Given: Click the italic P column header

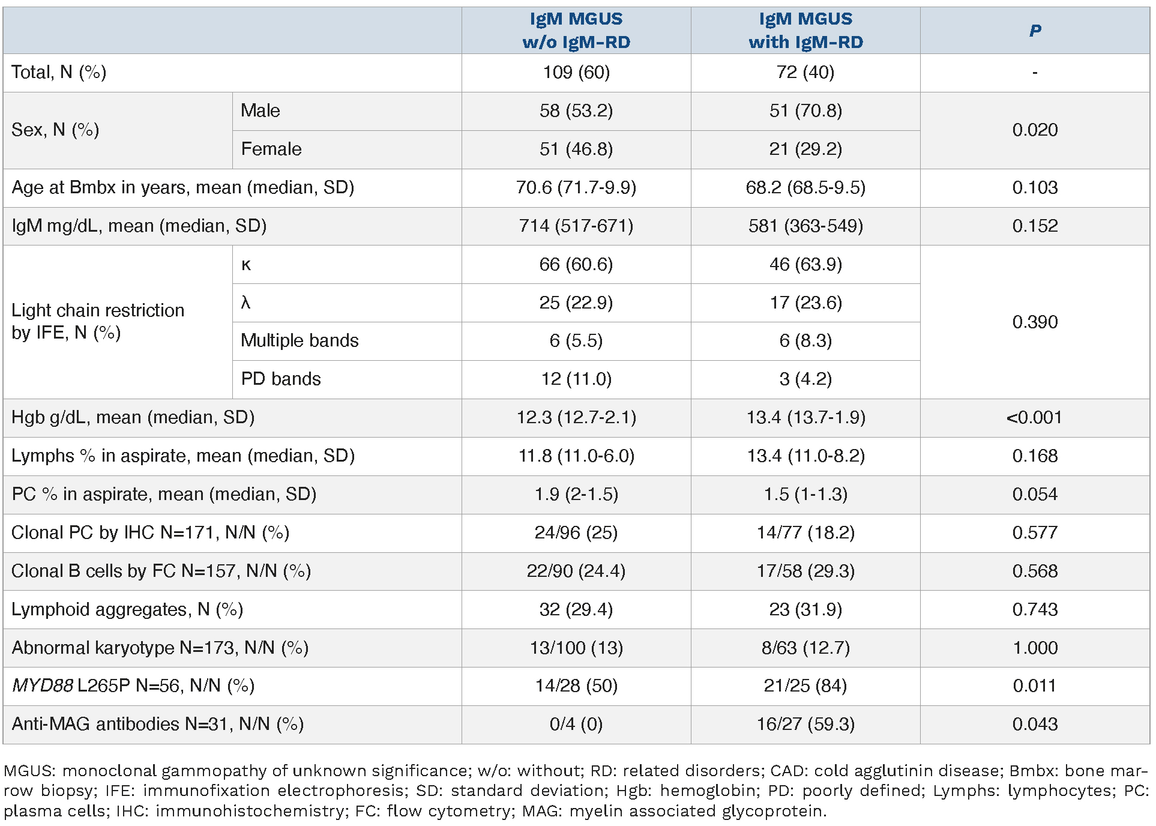Looking at the screenshot, I should click(x=1035, y=31).
